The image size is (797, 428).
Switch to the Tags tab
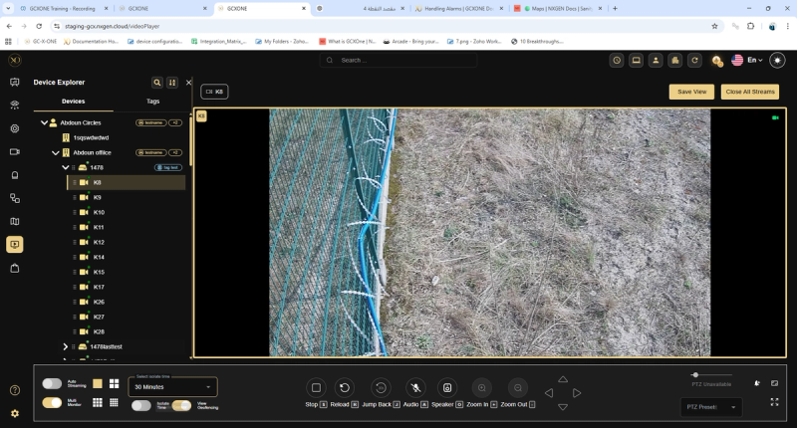tap(153, 102)
